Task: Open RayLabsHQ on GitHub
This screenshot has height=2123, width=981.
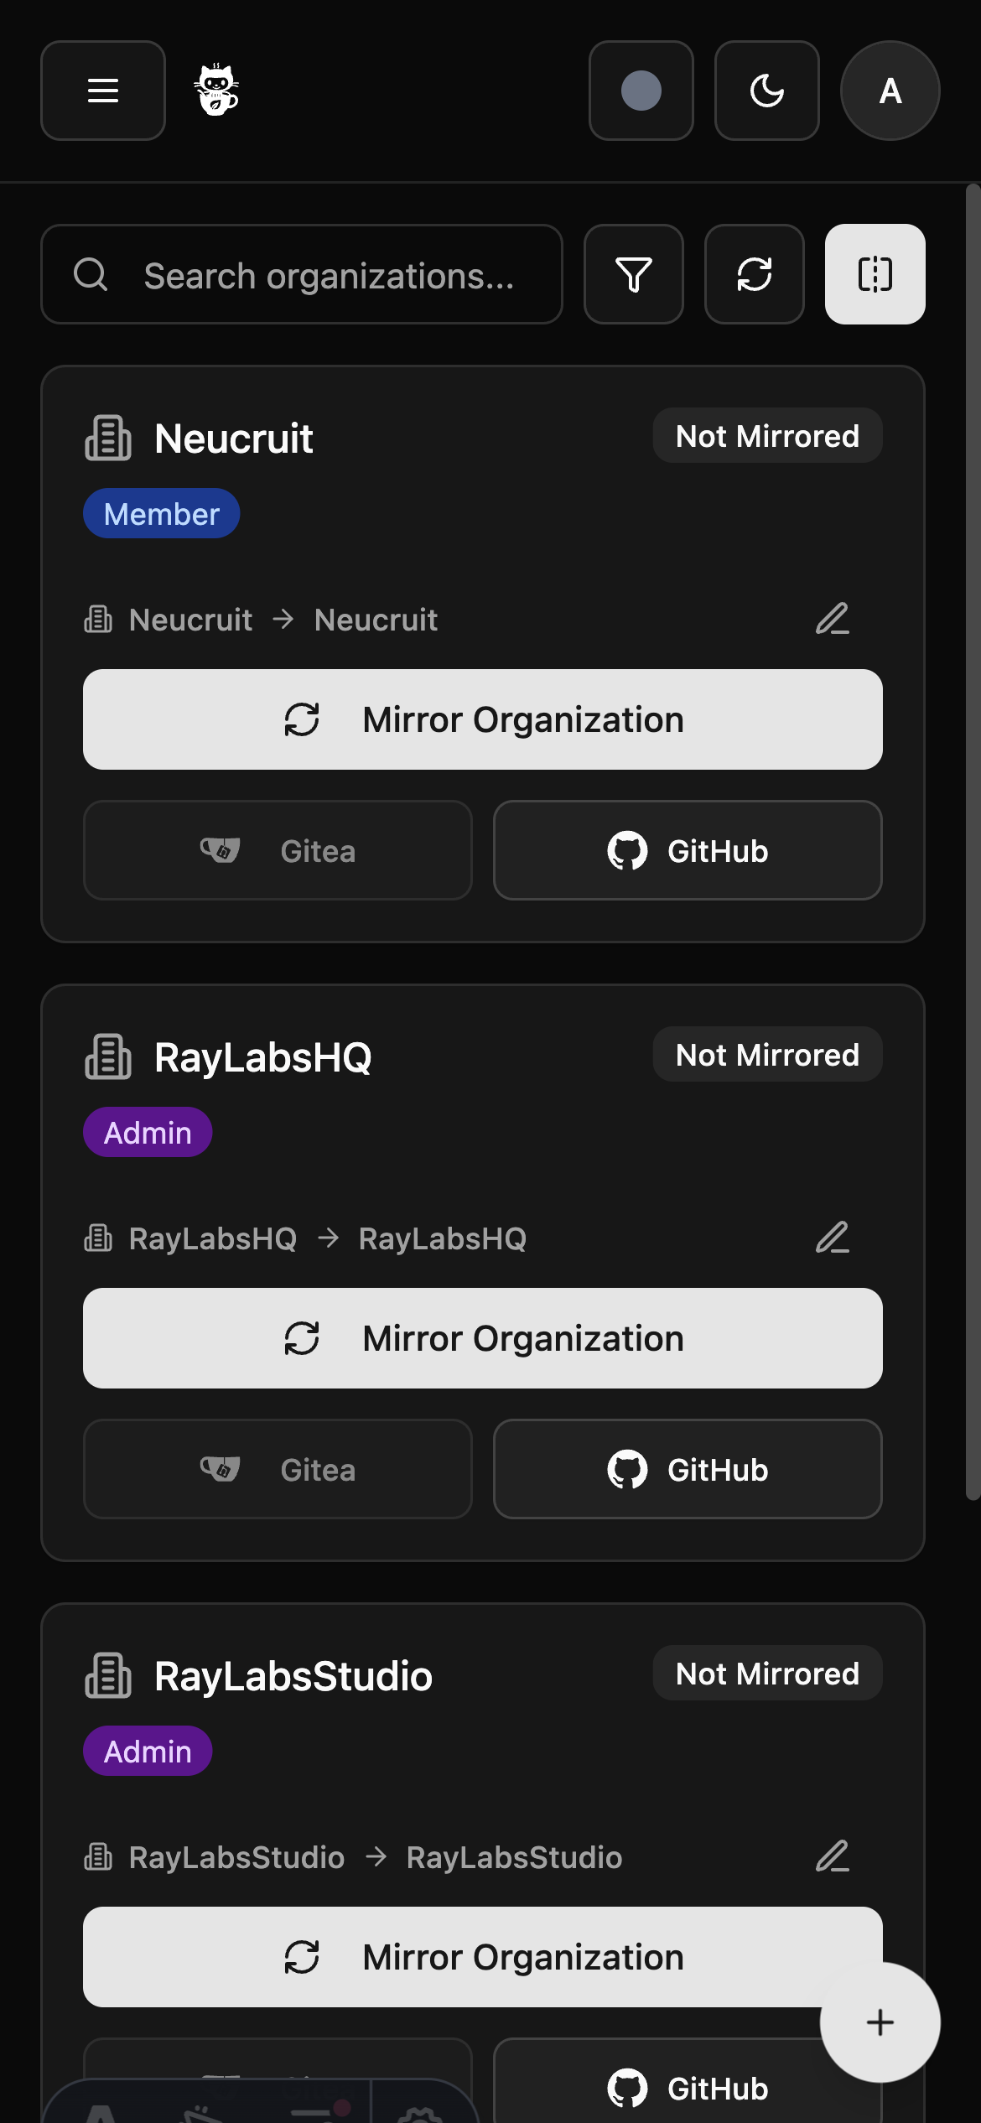Action: click(687, 1469)
